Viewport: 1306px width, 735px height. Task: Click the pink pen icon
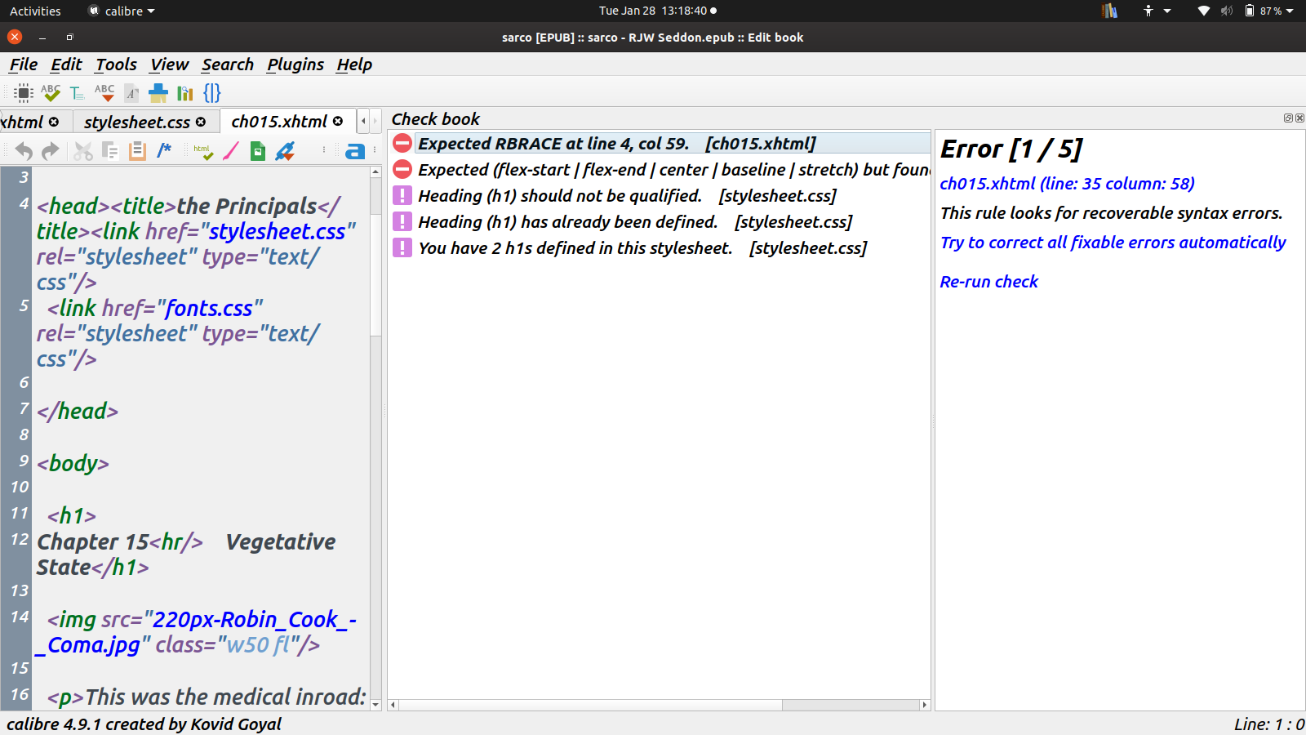click(x=231, y=151)
